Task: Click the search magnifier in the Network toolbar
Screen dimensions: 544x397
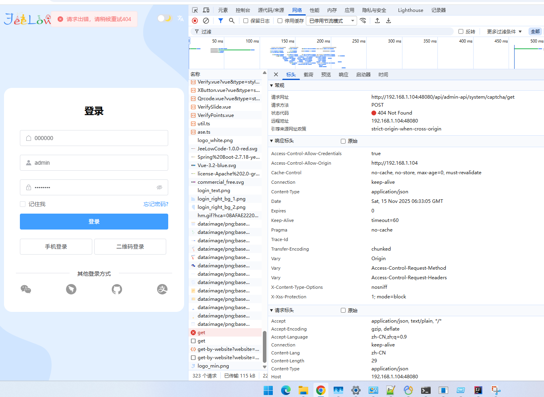Action: pyautogui.click(x=232, y=21)
